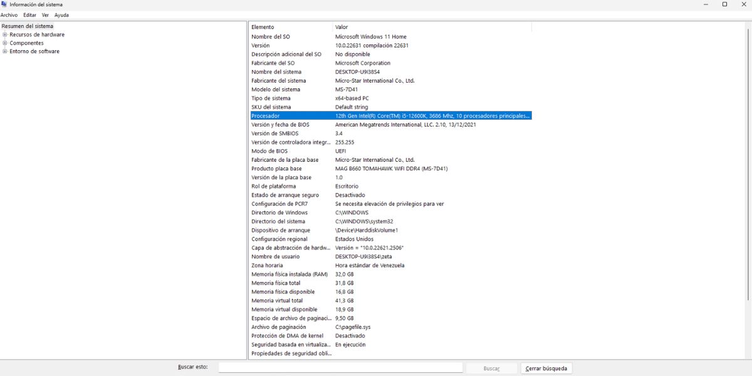Select Modelo del sistema row
752x376 pixels.
tap(390, 89)
